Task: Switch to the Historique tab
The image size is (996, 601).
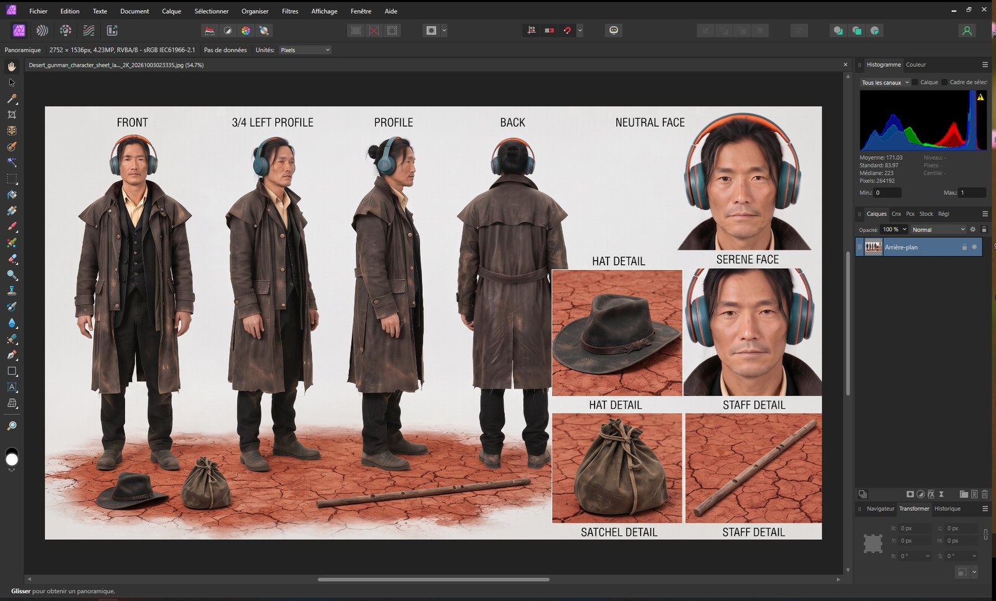Action: coord(947,509)
